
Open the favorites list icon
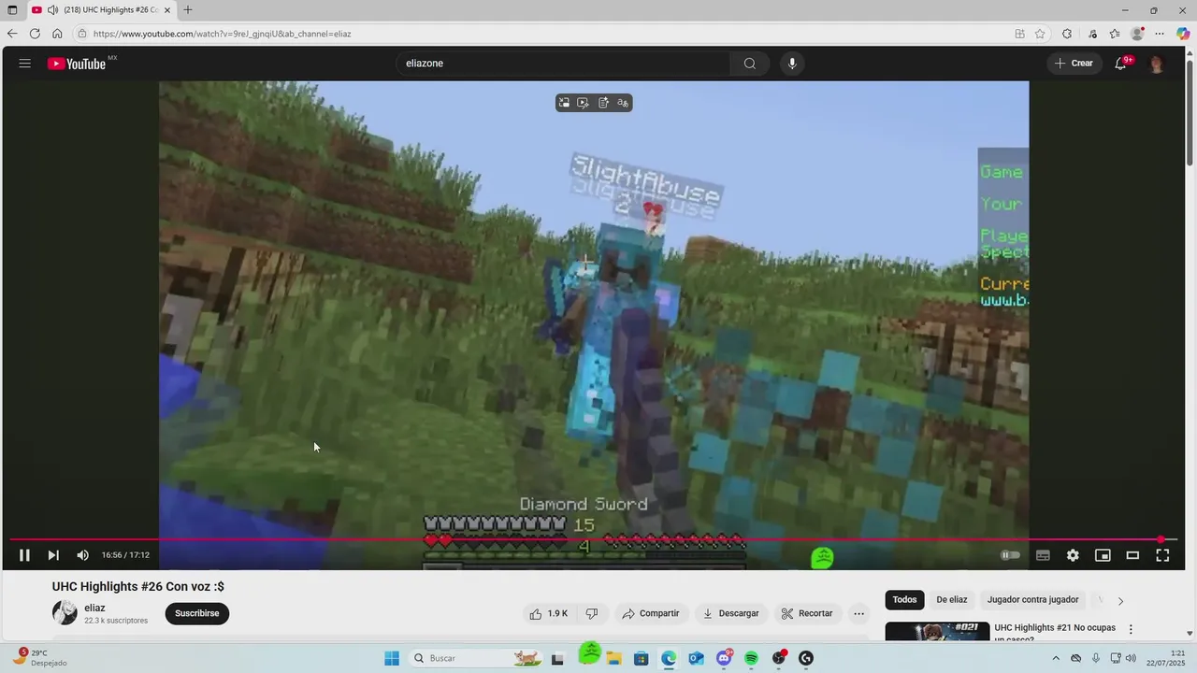pos(1115,34)
